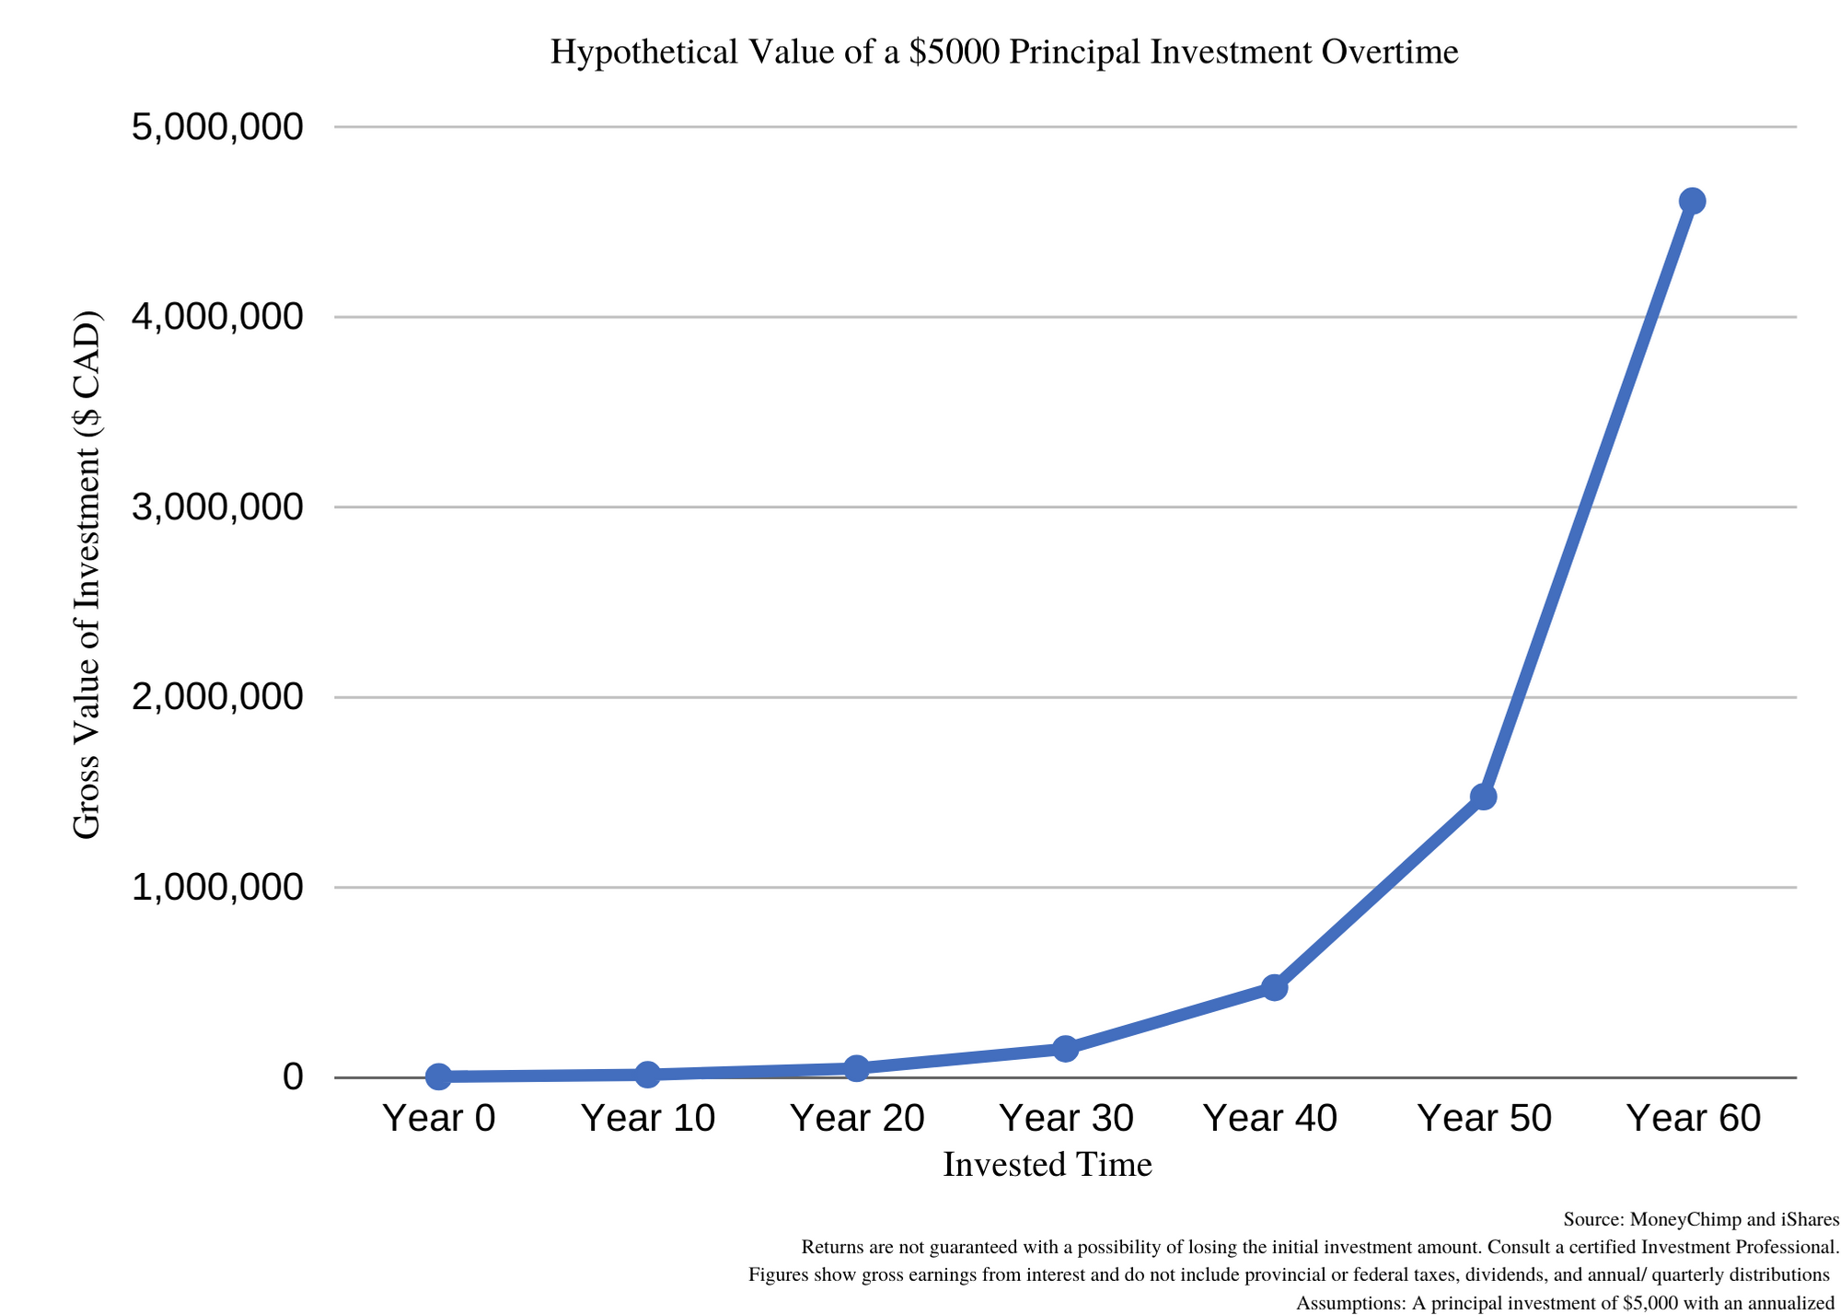
Task: Select the 'Returns are not guaranteed' disclaimer line
Action: click(1319, 1248)
